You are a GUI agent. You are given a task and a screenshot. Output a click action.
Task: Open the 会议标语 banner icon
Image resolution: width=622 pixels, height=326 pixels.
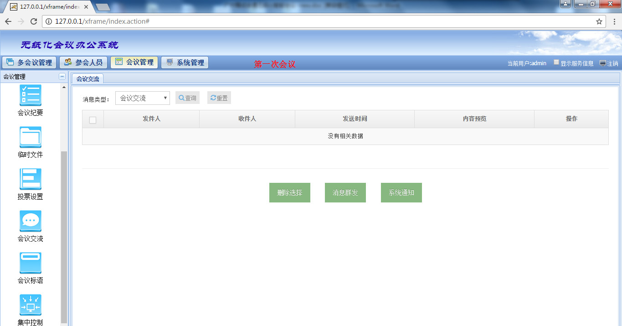point(31,263)
